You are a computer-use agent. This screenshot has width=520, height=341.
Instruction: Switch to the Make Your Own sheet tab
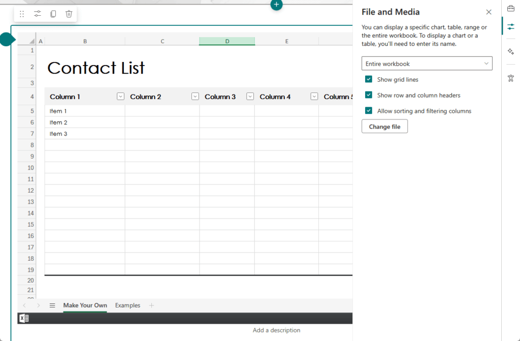coord(85,305)
